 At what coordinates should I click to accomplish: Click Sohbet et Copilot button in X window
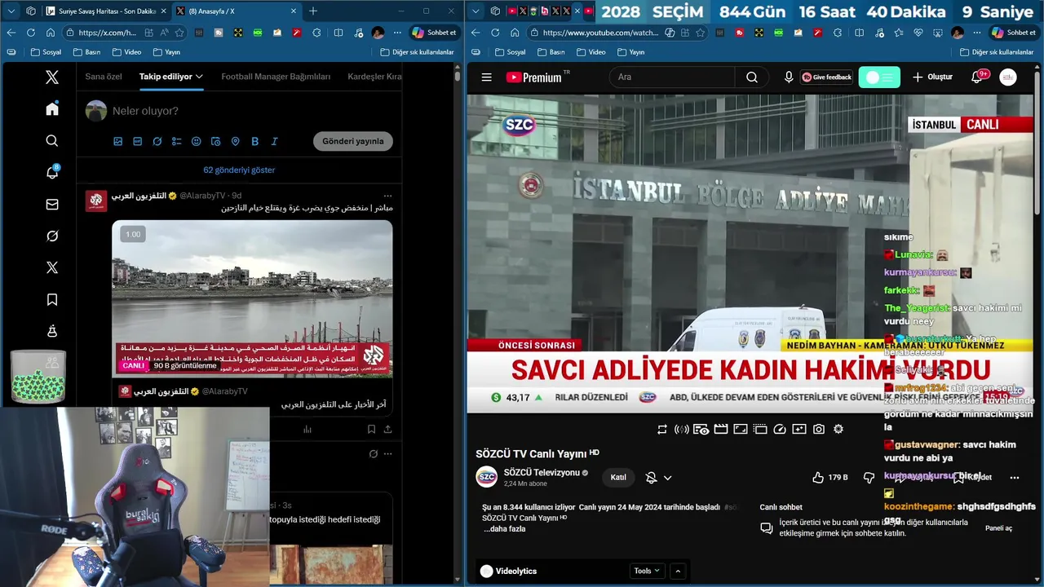(x=434, y=33)
